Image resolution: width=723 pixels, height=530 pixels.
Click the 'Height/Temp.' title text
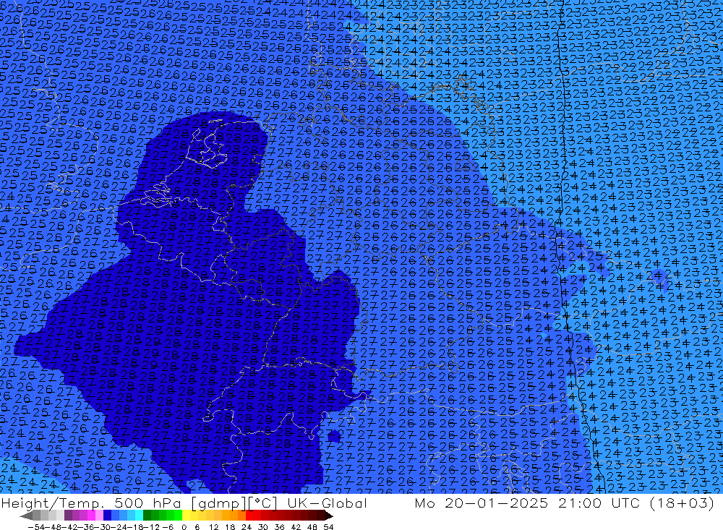click(53, 503)
